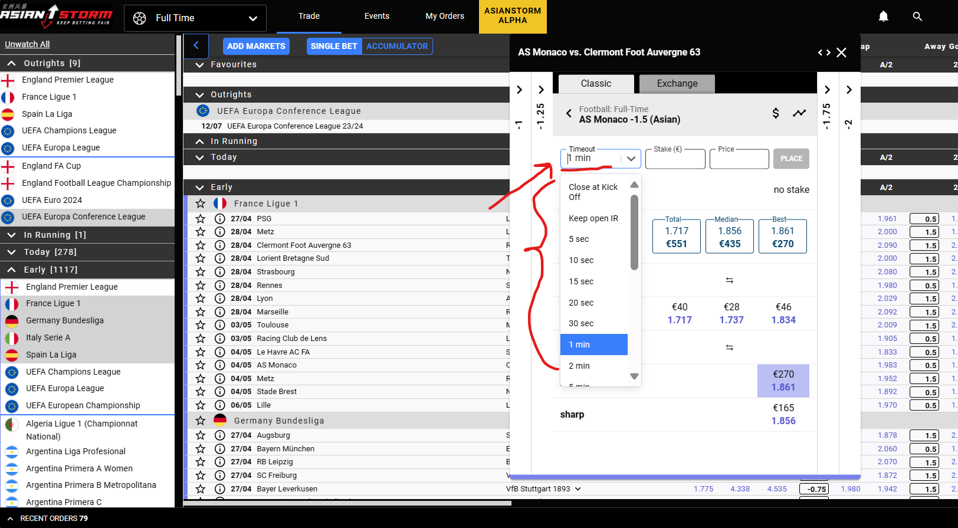The width and height of the screenshot is (958, 528).
Task: Open the currency dollar icon in bet panel
Action: (x=776, y=113)
